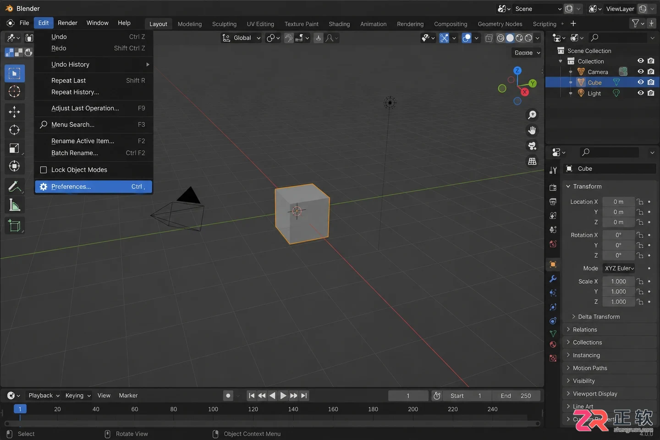Open the Tool properties tab
660x440 pixels.
553,170
